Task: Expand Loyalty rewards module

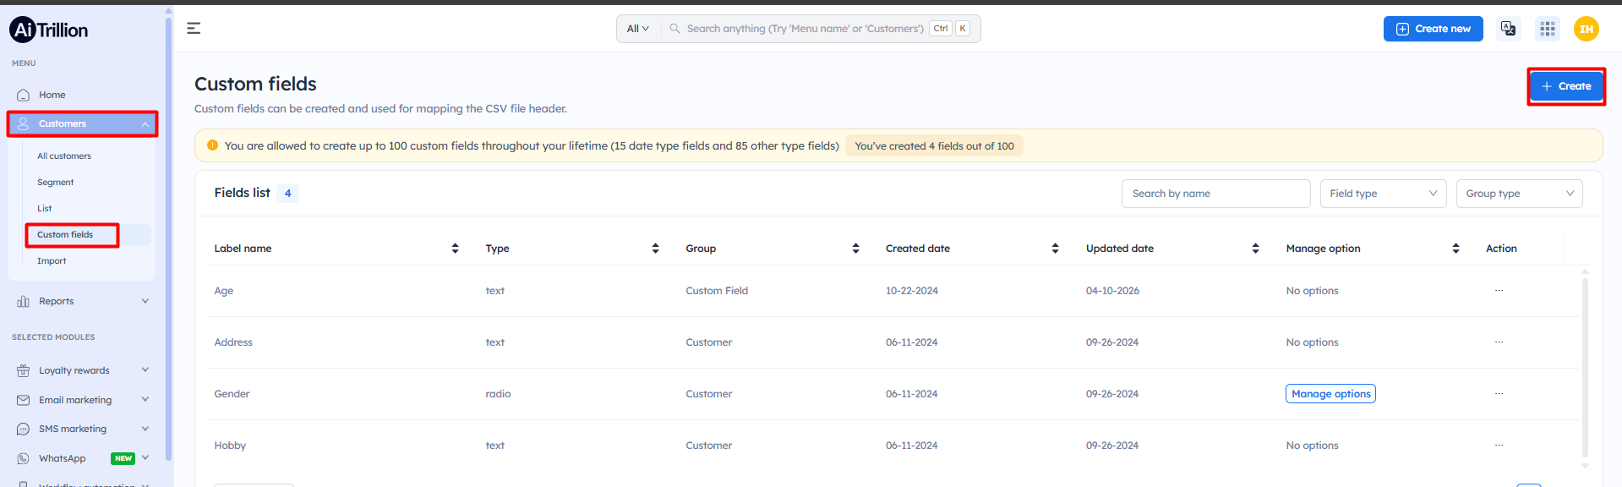Action: (82, 370)
